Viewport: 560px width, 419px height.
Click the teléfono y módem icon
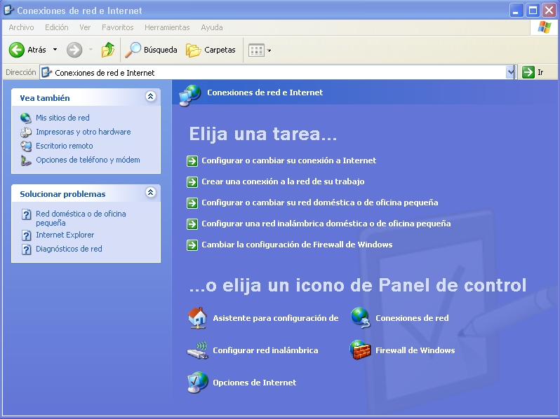(x=26, y=160)
